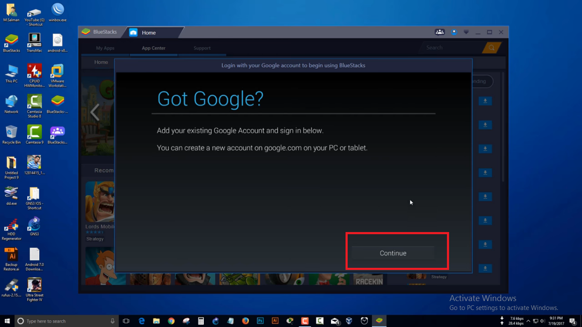Select dd.exe on the desktop

(x=12, y=196)
